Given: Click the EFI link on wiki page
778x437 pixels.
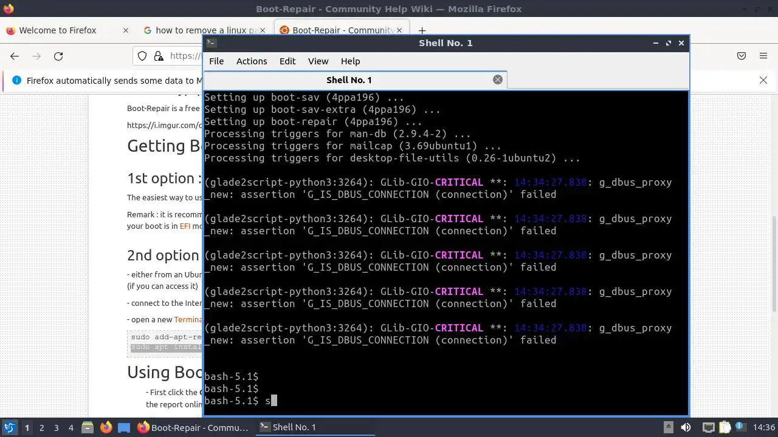Looking at the screenshot, I should point(185,226).
